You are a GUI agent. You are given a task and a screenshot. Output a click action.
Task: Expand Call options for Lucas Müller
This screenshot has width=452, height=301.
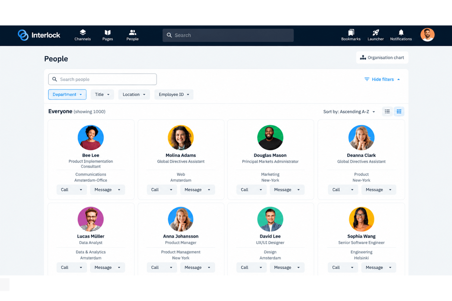tap(81, 267)
